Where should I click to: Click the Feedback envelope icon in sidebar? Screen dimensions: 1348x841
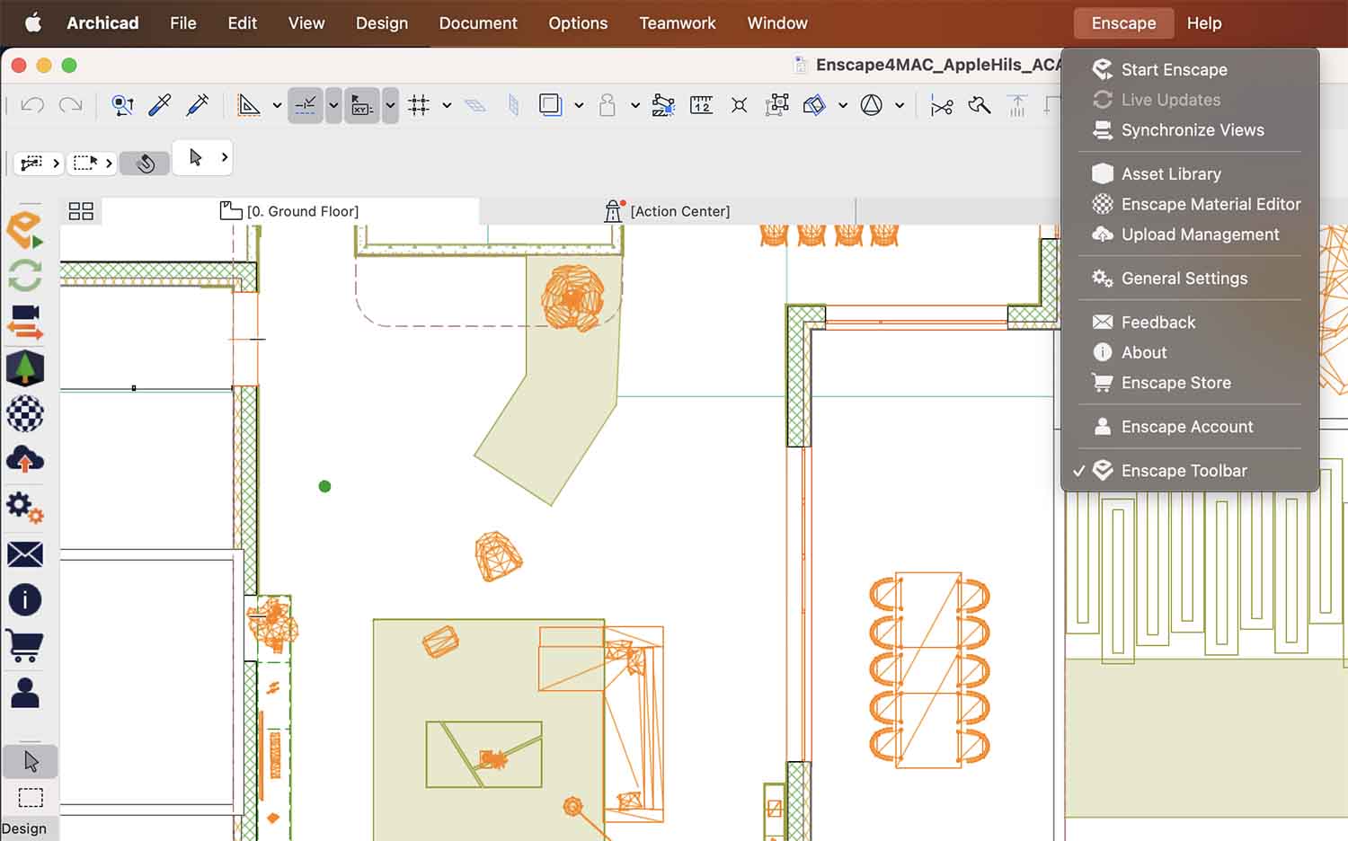coord(25,554)
